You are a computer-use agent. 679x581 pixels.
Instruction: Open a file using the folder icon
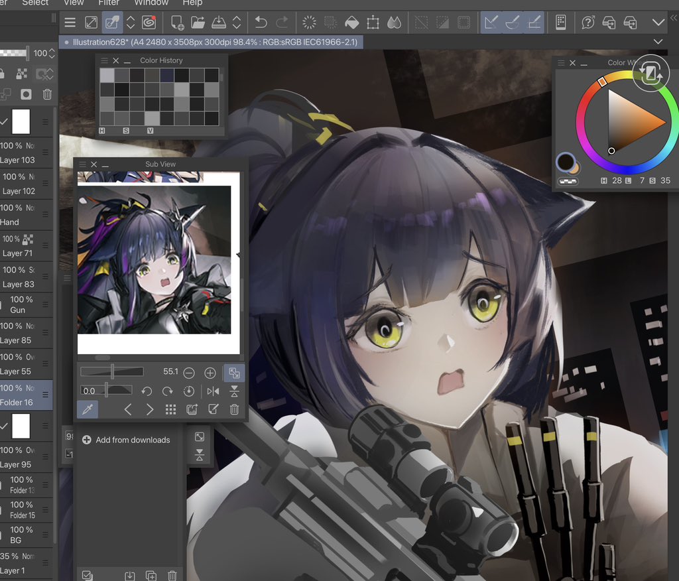[x=198, y=22]
